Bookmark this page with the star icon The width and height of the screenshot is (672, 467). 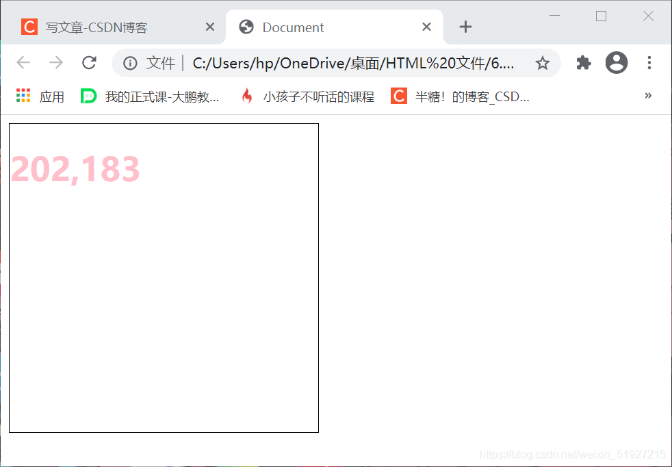coord(543,63)
